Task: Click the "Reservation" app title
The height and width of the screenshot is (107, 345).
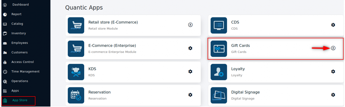Action: (x=99, y=92)
